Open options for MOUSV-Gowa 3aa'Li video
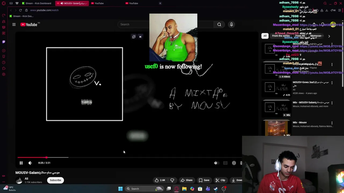The image size is (344, 193). 332,83
